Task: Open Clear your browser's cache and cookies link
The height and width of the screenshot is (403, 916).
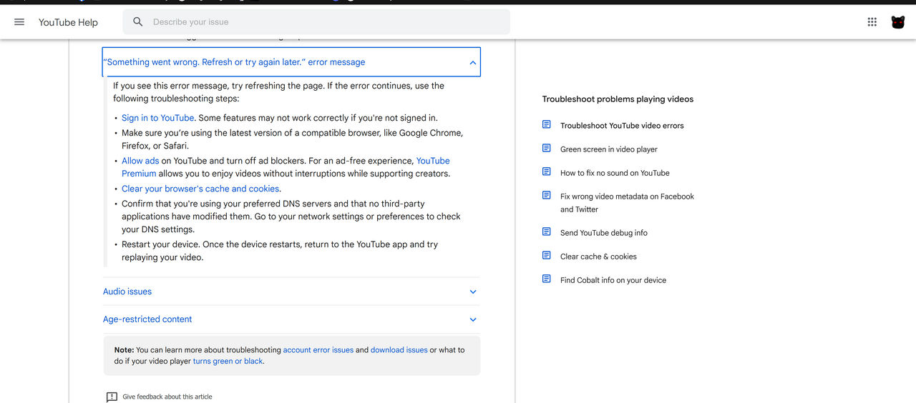Action: pos(200,189)
